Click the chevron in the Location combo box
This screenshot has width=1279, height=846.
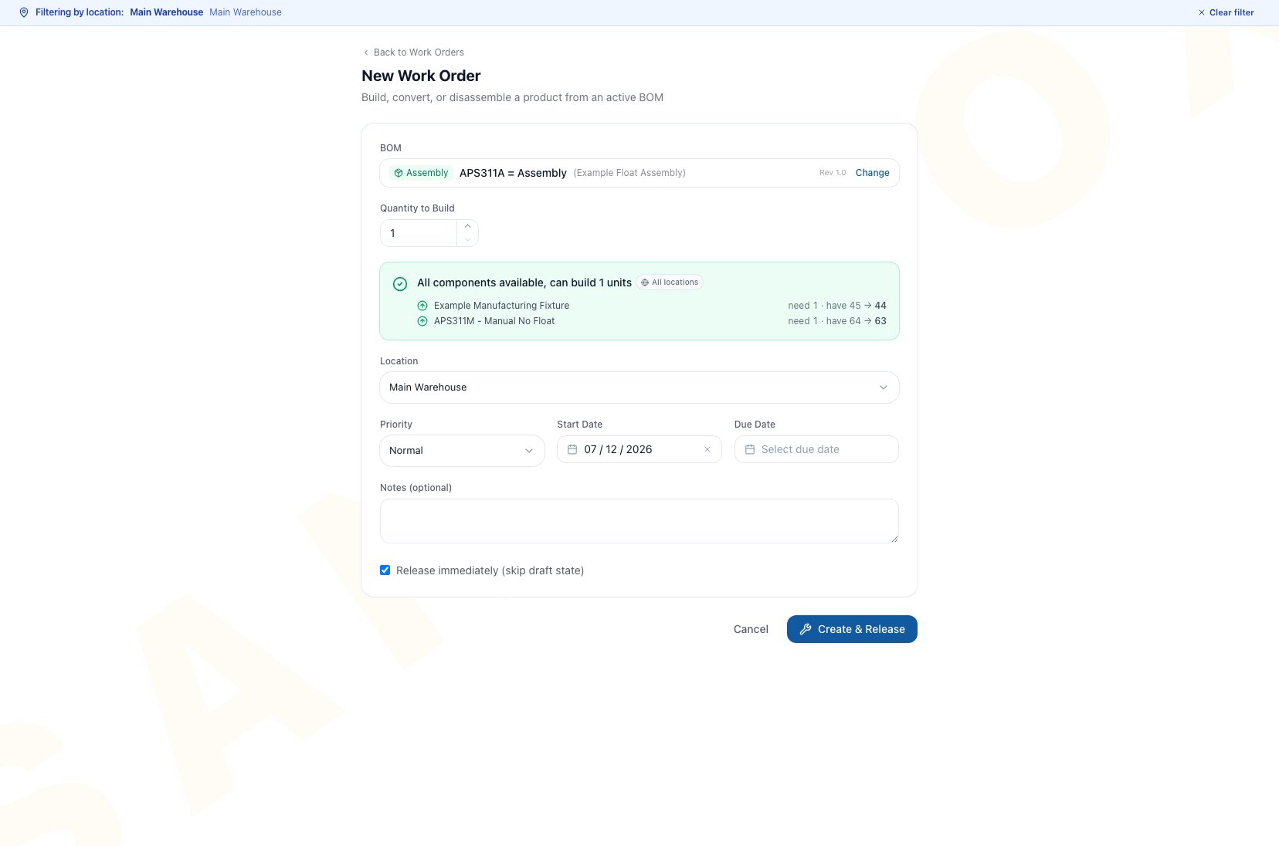tap(884, 387)
